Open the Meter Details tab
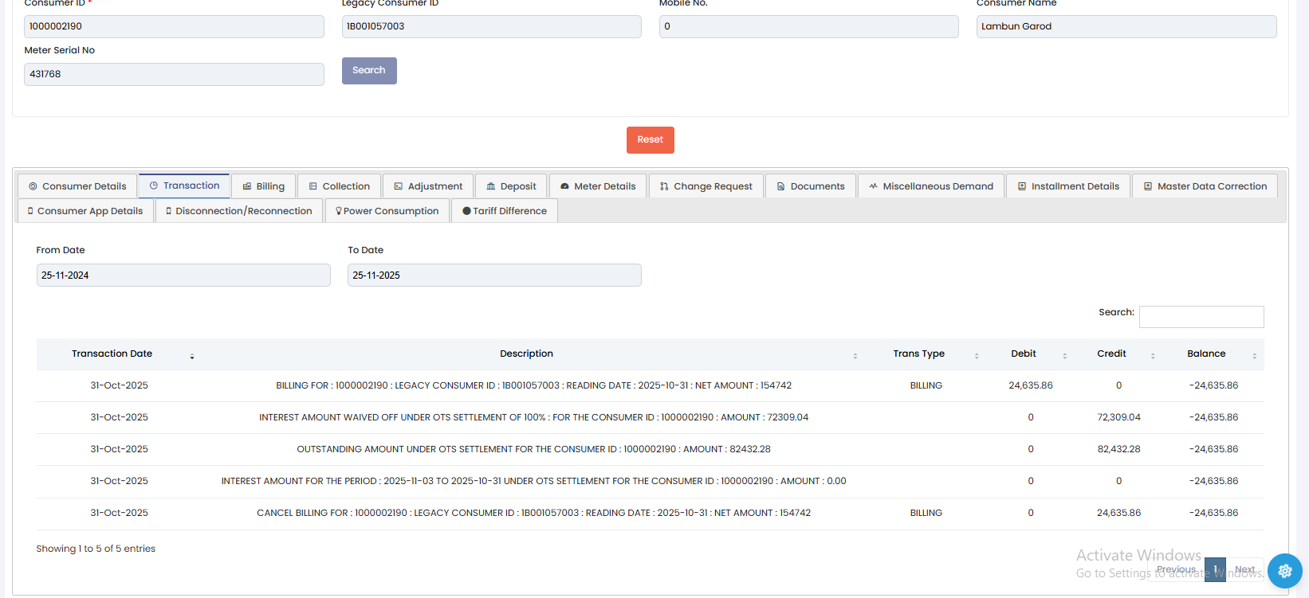This screenshot has width=1309, height=598. tap(598, 186)
